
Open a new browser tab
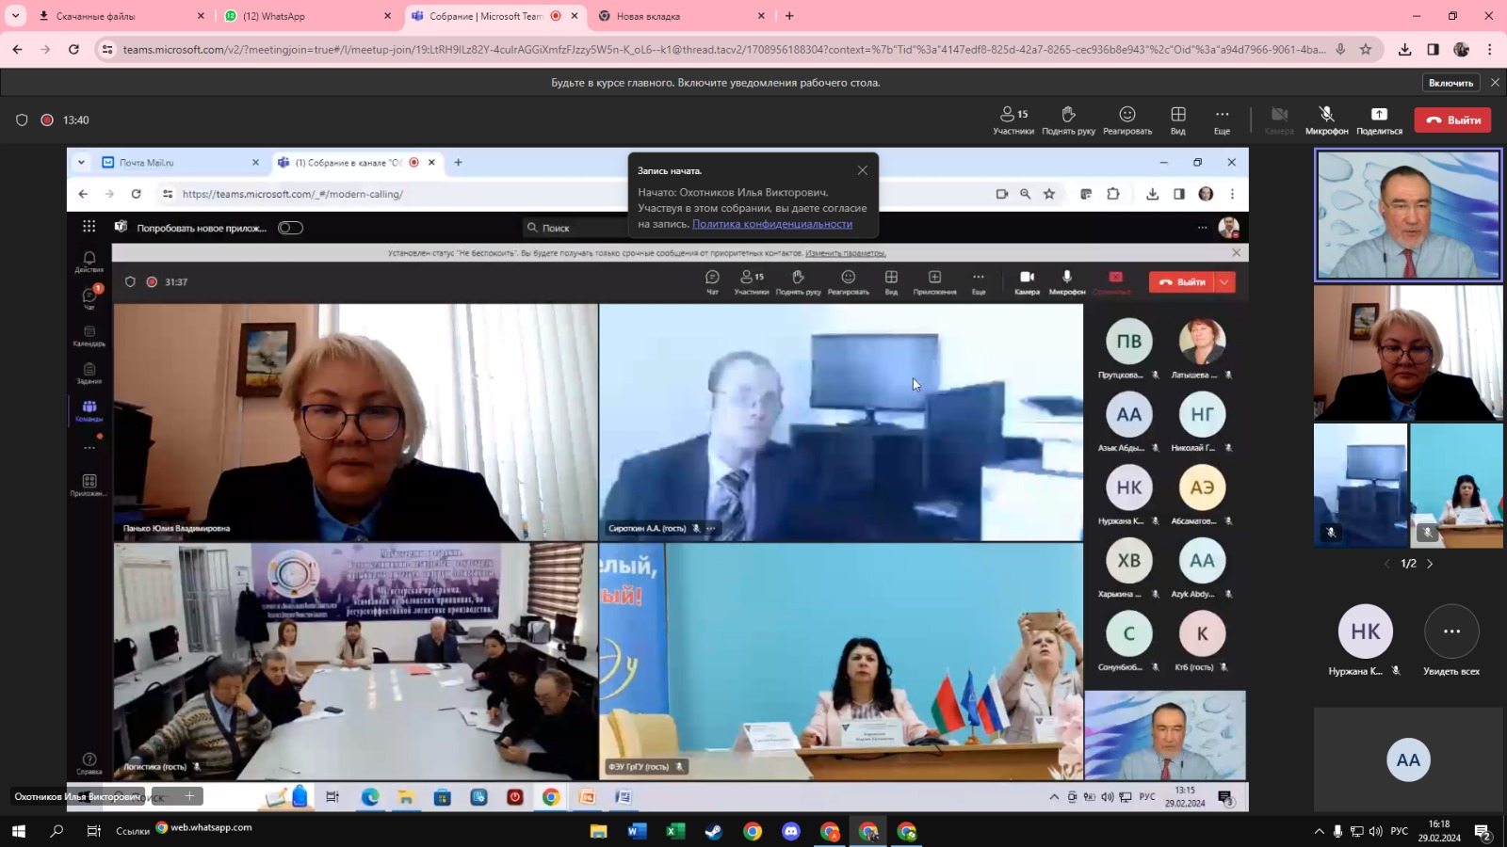pyautogui.click(x=789, y=16)
